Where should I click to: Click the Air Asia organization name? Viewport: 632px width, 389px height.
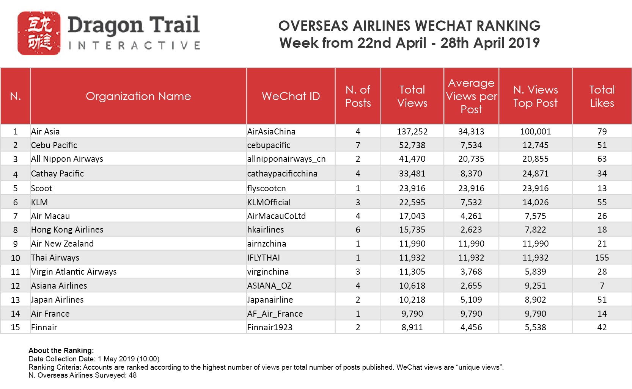pos(46,131)
